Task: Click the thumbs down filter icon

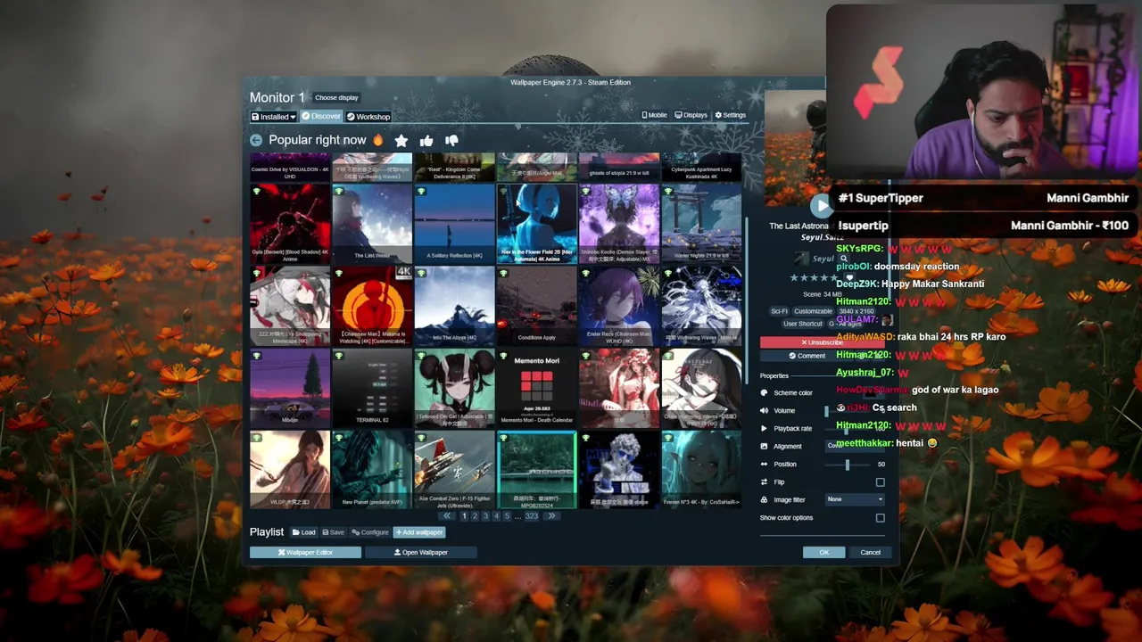Action: [x=451, y=140]
